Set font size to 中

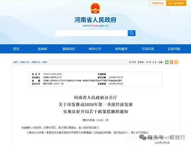coord(150,62)
